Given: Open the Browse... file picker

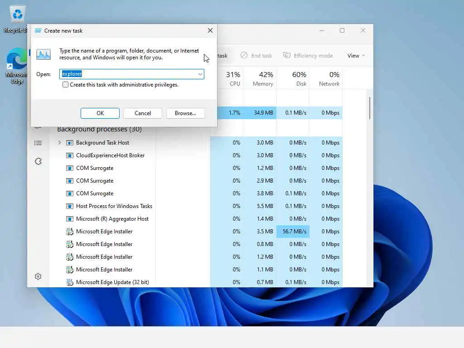Looking at the screenshot, I should click(185, 113).
